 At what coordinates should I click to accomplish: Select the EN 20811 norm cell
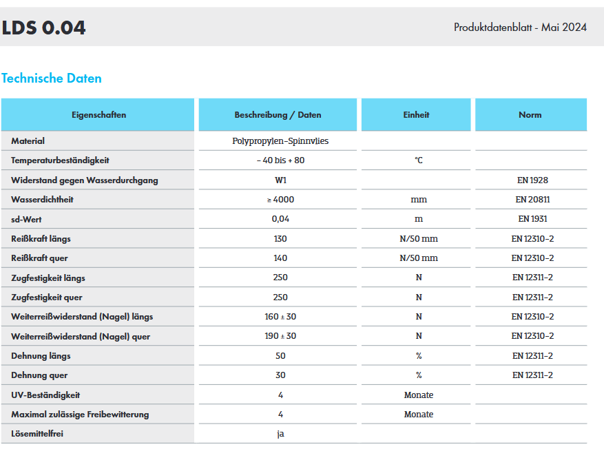click(532, 200)
